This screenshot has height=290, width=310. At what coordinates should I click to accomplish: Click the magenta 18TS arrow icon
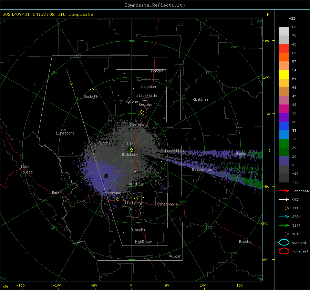pyautogui.click(x=284, y=234)
